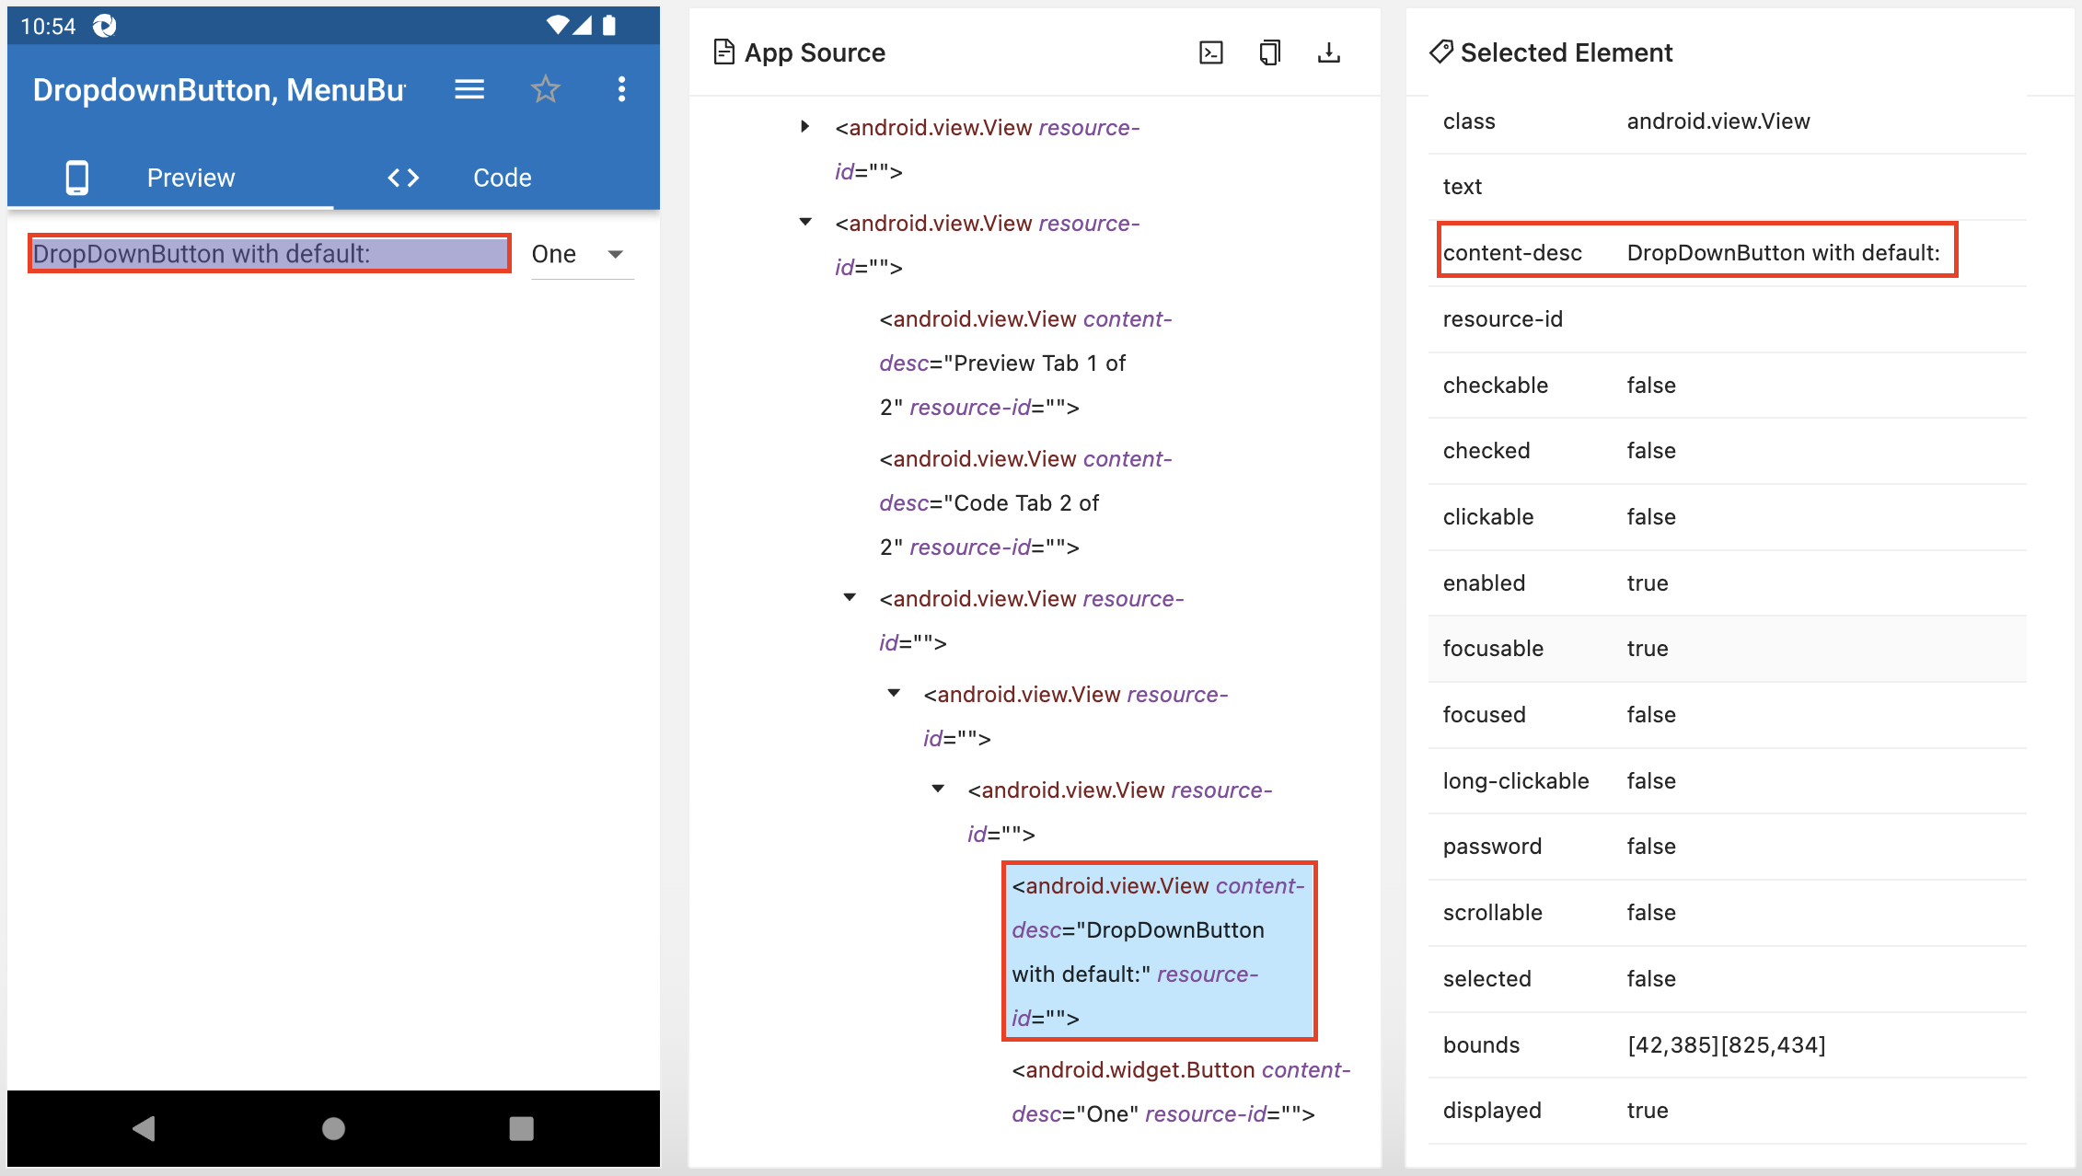Collapse the view node below the Code Tab entry
2082x1176 pixels.
(x=850, y=598)
